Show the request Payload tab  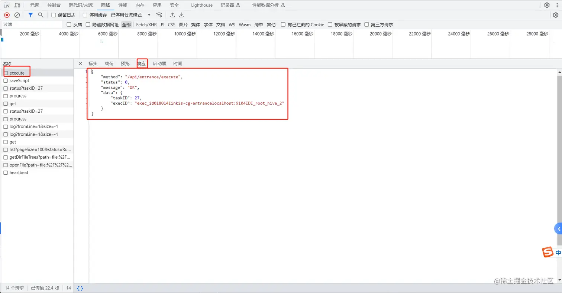pyautogui.click(x=109, y=63)
